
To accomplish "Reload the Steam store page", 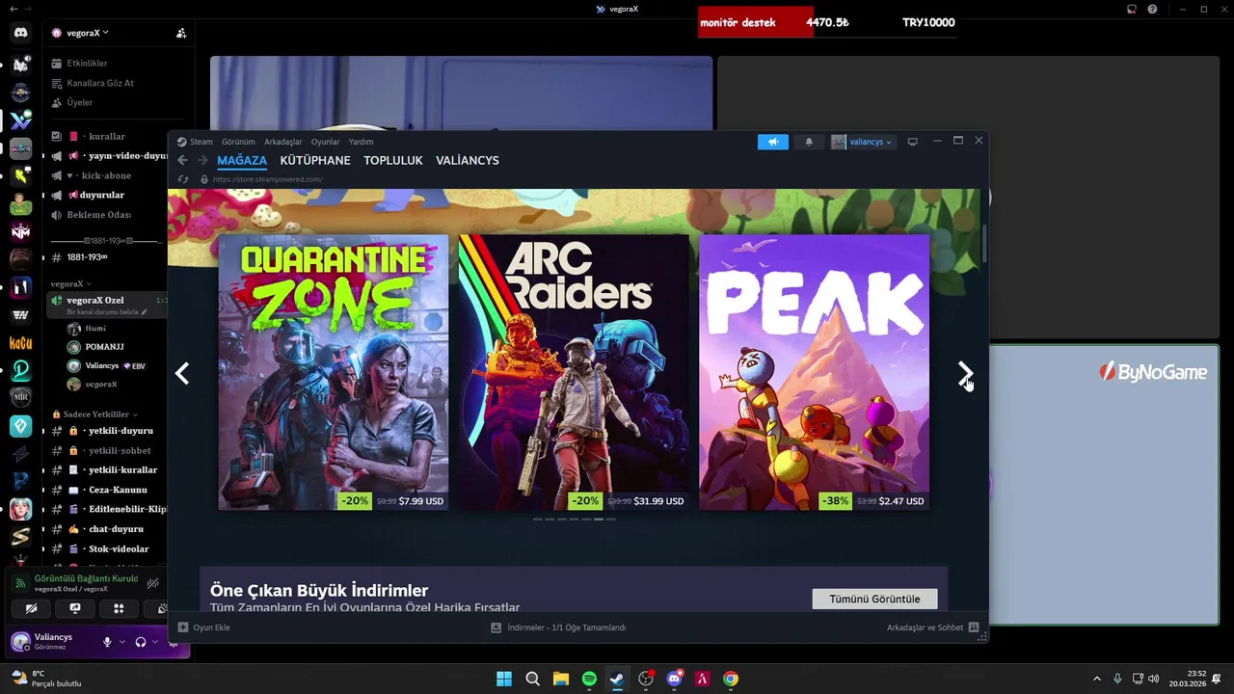I will coord(183,179).
